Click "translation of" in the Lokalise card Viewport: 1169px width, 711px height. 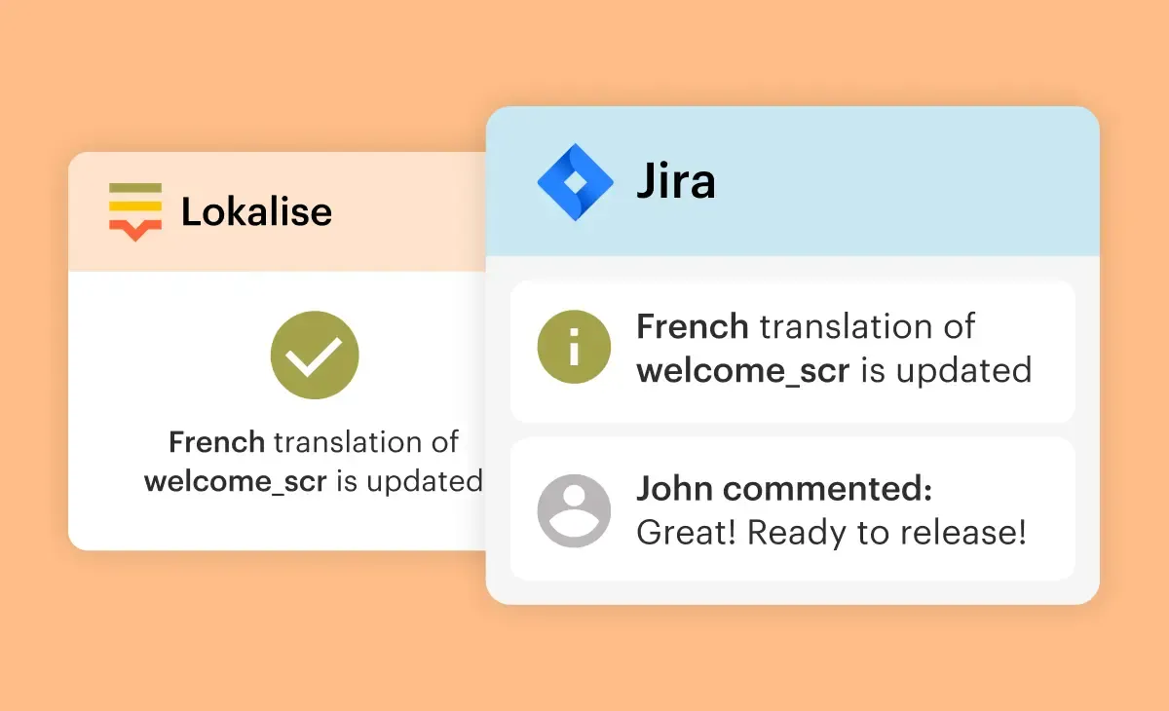point(365,442)
